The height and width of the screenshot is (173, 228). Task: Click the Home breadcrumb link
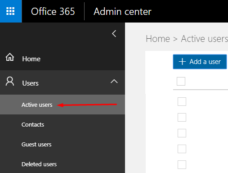point(158,39)
